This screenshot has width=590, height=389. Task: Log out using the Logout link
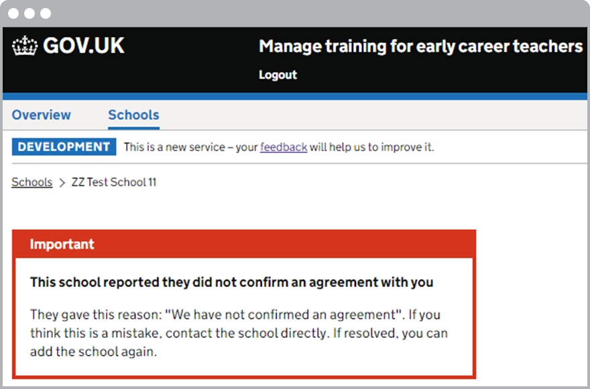point(278,74)
